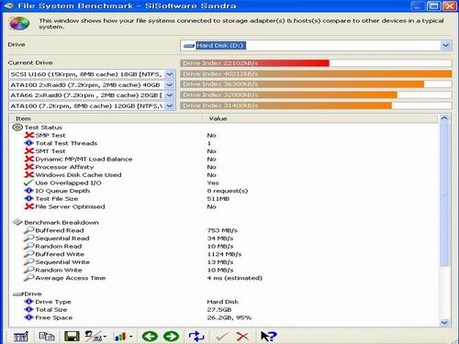Open the bar chart options toolbar icon

[x=123, y=337]
